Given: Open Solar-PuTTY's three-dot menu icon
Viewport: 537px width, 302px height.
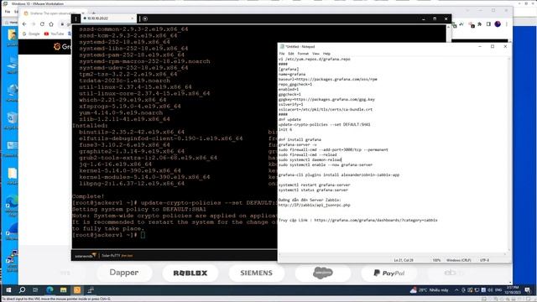Looking at the screenshot, I should tap(76, 18).
